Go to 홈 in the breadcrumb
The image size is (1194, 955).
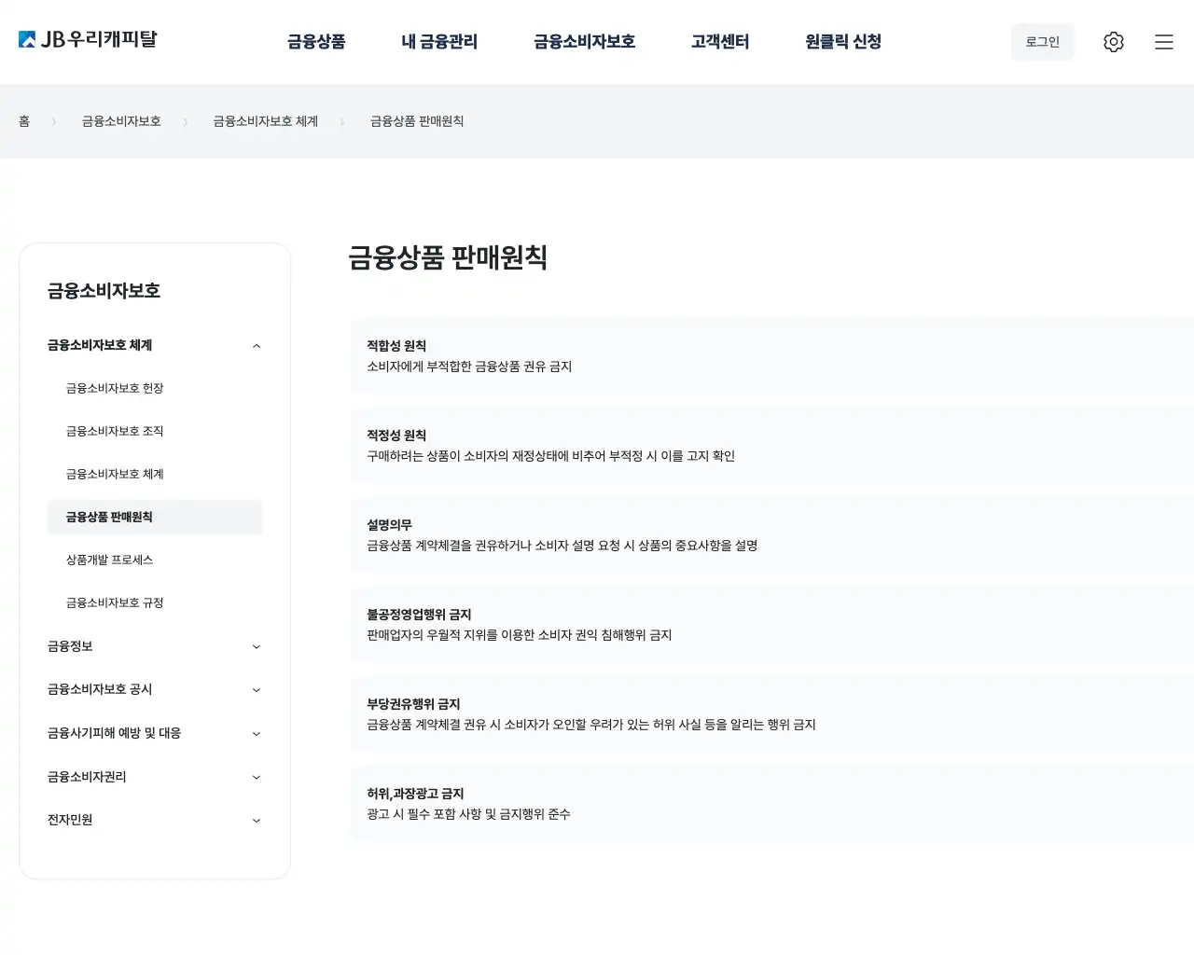tap(24, 121)
